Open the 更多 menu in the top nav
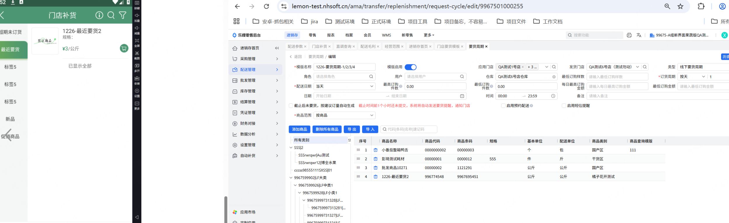The image size is (729, 223). click(429, 35)
